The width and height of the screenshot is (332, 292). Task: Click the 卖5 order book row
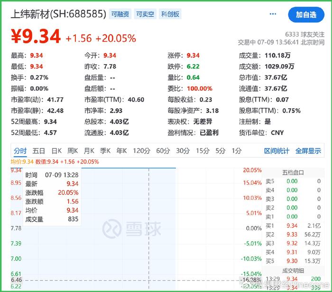[x=293, y=181]
